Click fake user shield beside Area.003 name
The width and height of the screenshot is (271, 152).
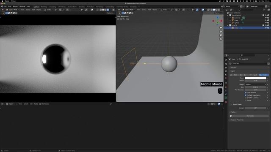(268, 64)
